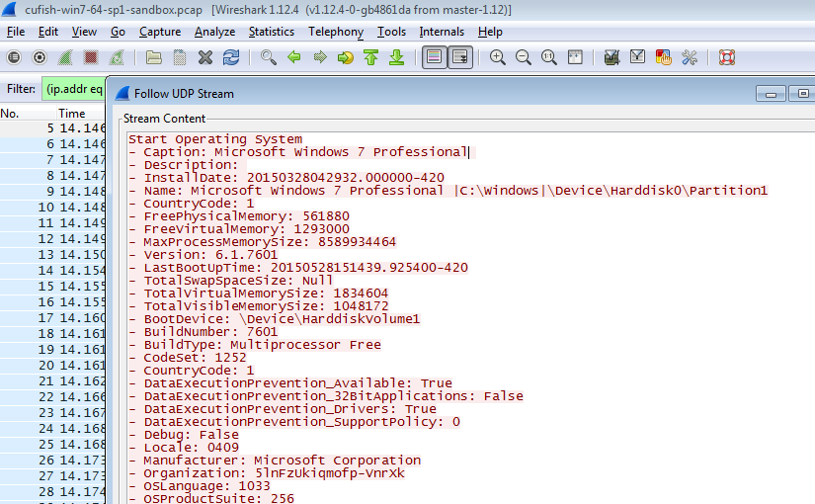This screenshot has height=504, width=815.
Task: Select packet number 14 in packet list
Action: (52, 271)
